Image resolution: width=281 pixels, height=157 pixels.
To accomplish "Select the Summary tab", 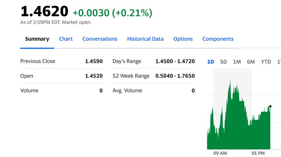I will coord(37,39).
